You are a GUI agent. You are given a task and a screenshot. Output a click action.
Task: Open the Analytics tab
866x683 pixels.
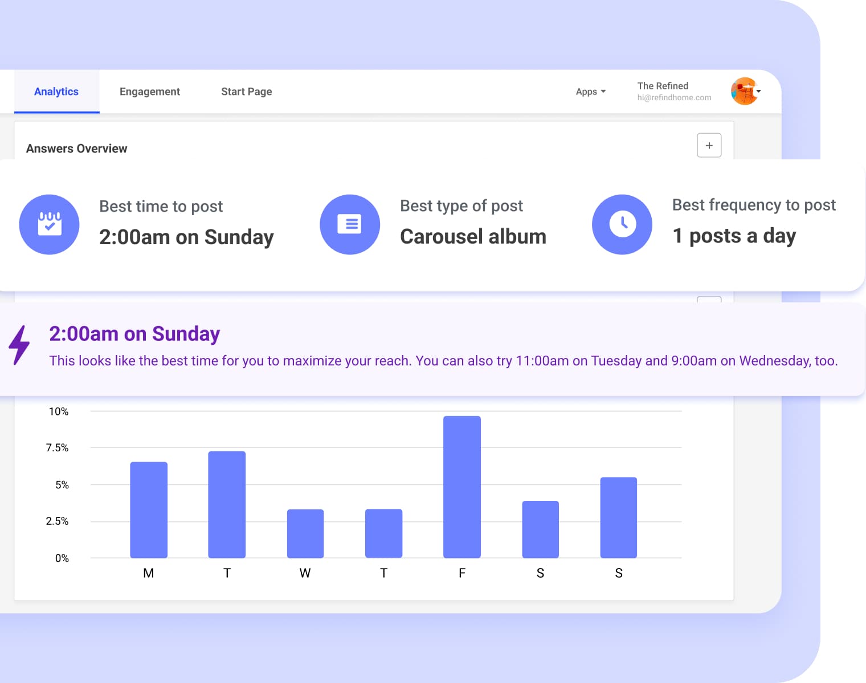click(x=56, y=92)
